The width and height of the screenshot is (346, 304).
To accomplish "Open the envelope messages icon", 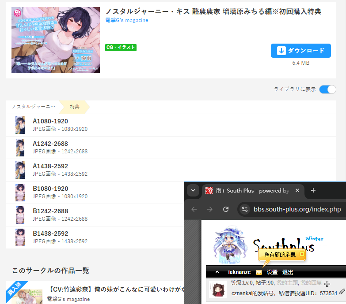I will tap(259, 273).
